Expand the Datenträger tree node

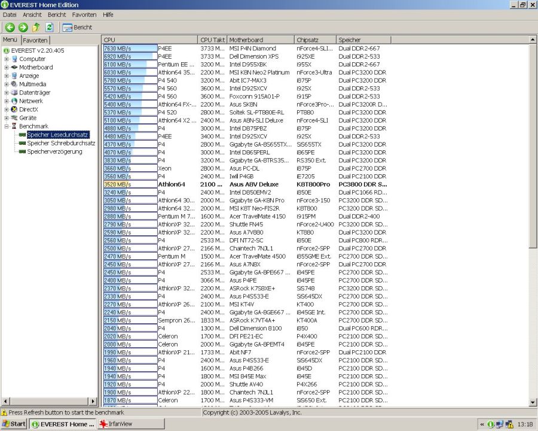tap(7, 93)
